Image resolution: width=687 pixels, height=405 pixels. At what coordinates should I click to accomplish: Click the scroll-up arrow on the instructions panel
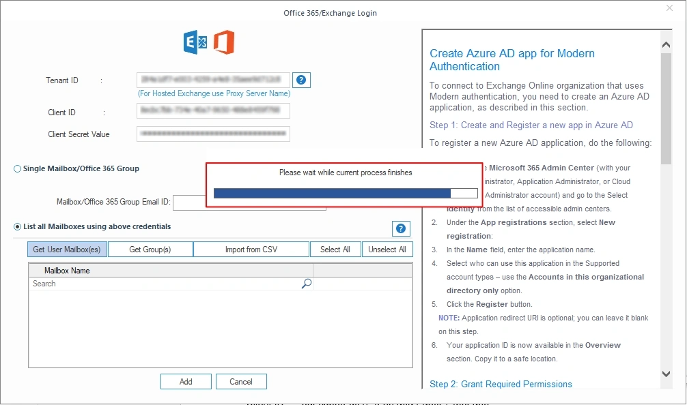coord(666,44)
